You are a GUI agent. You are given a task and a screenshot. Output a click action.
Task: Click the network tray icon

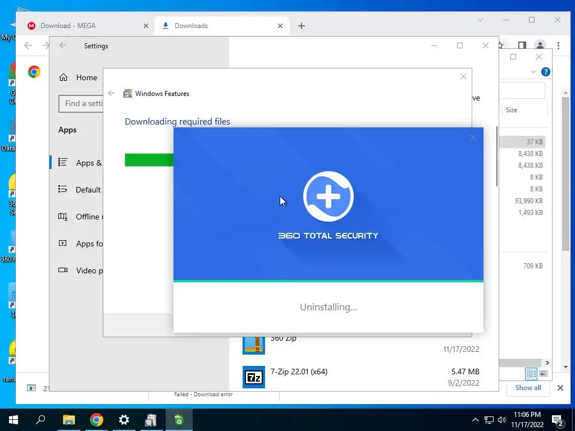[489, 420]
